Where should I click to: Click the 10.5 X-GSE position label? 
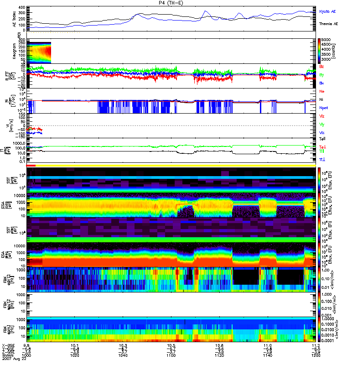coord(171,345)
